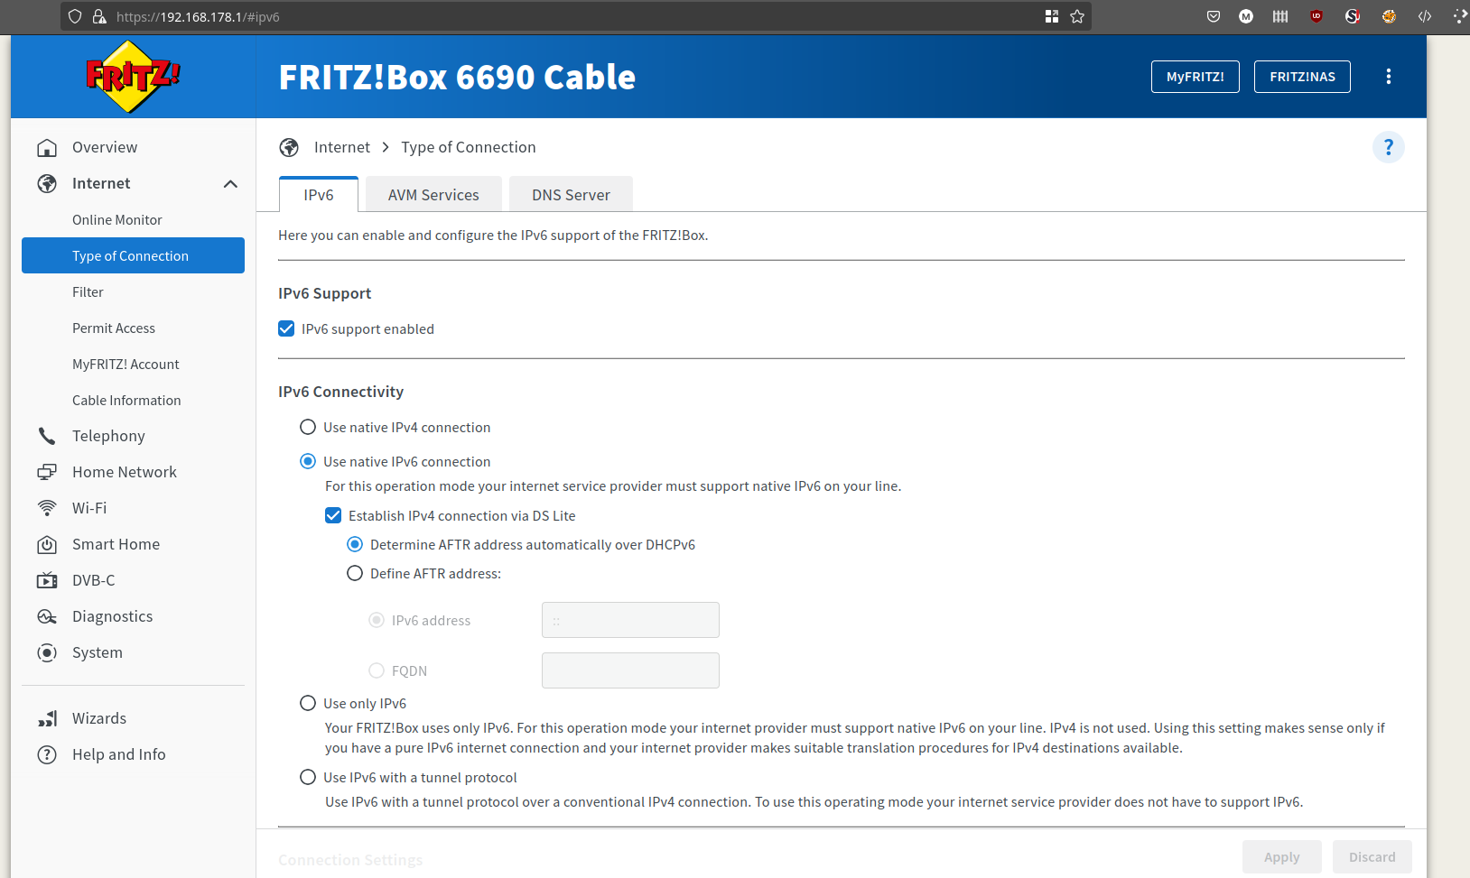
Task: Click the MyFRITZ! header button
Action: click(1196, 77)
